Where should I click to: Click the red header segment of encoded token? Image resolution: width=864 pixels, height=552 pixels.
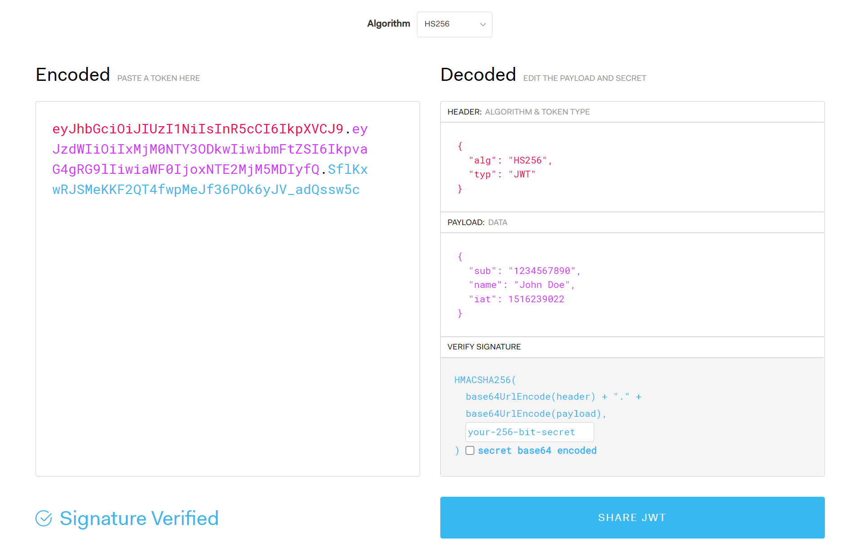[197, 129]
